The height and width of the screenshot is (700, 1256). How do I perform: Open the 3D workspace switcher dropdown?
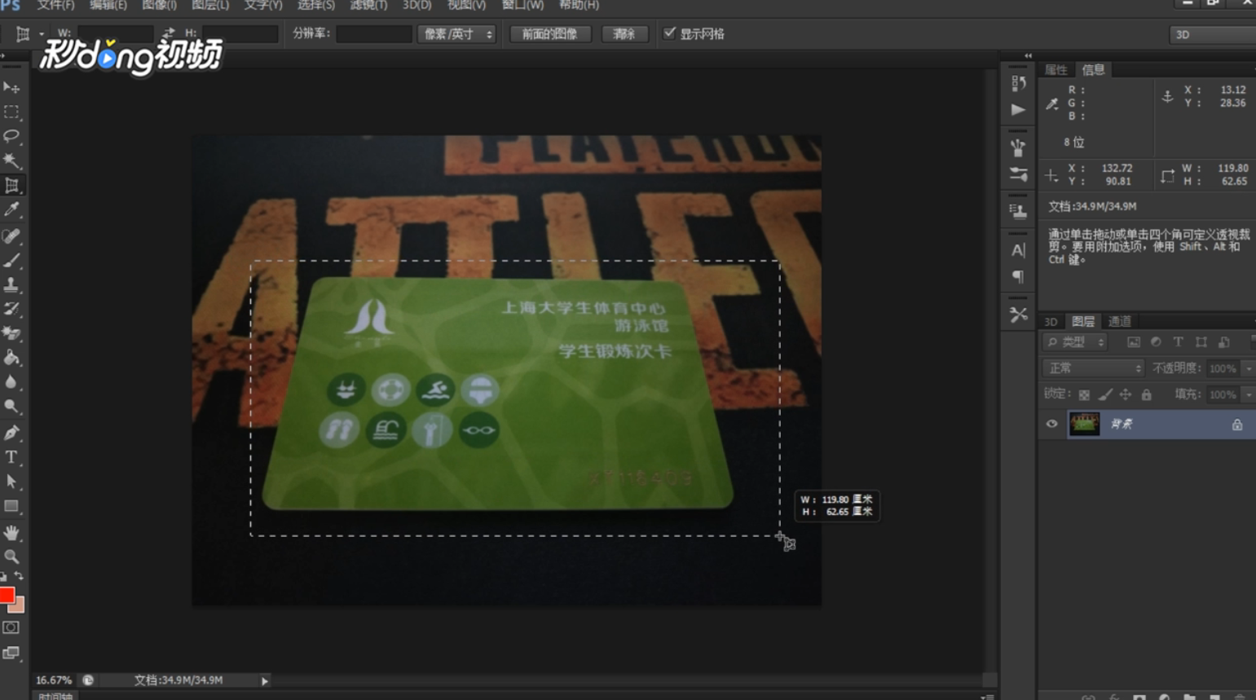1213,34
